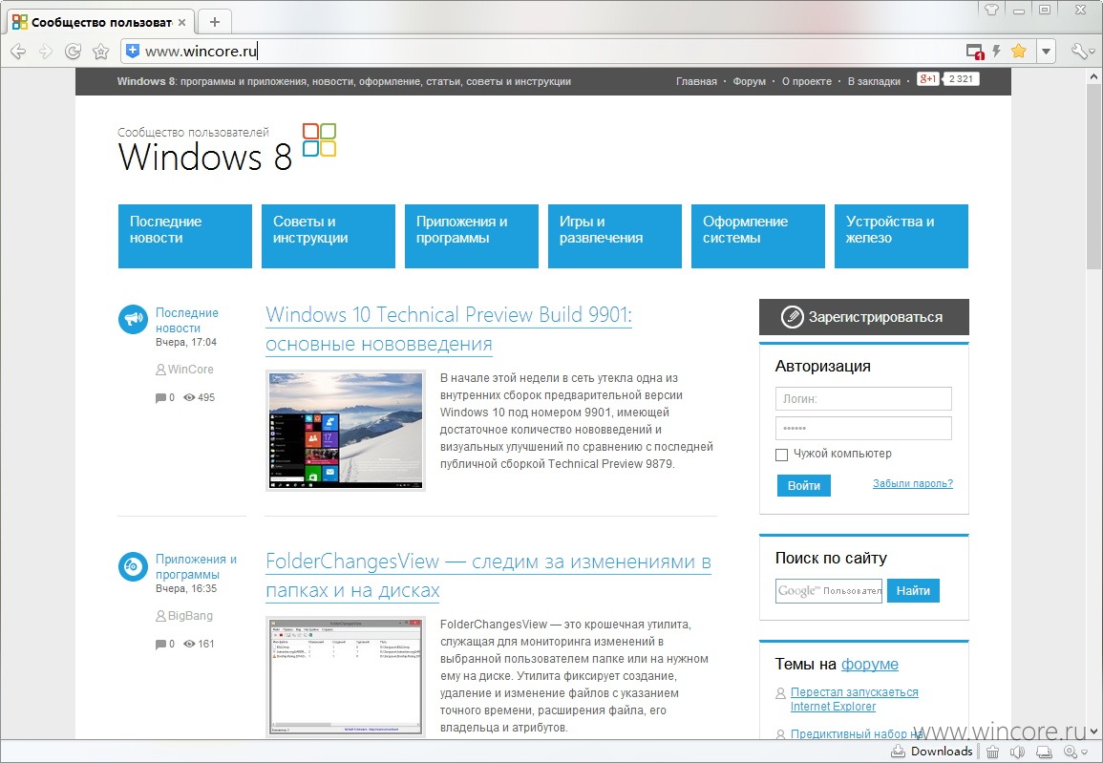Toggle the sound speaker icon in status bar

(1017, 752)
